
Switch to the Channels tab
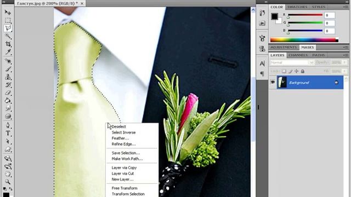[298, 55]
